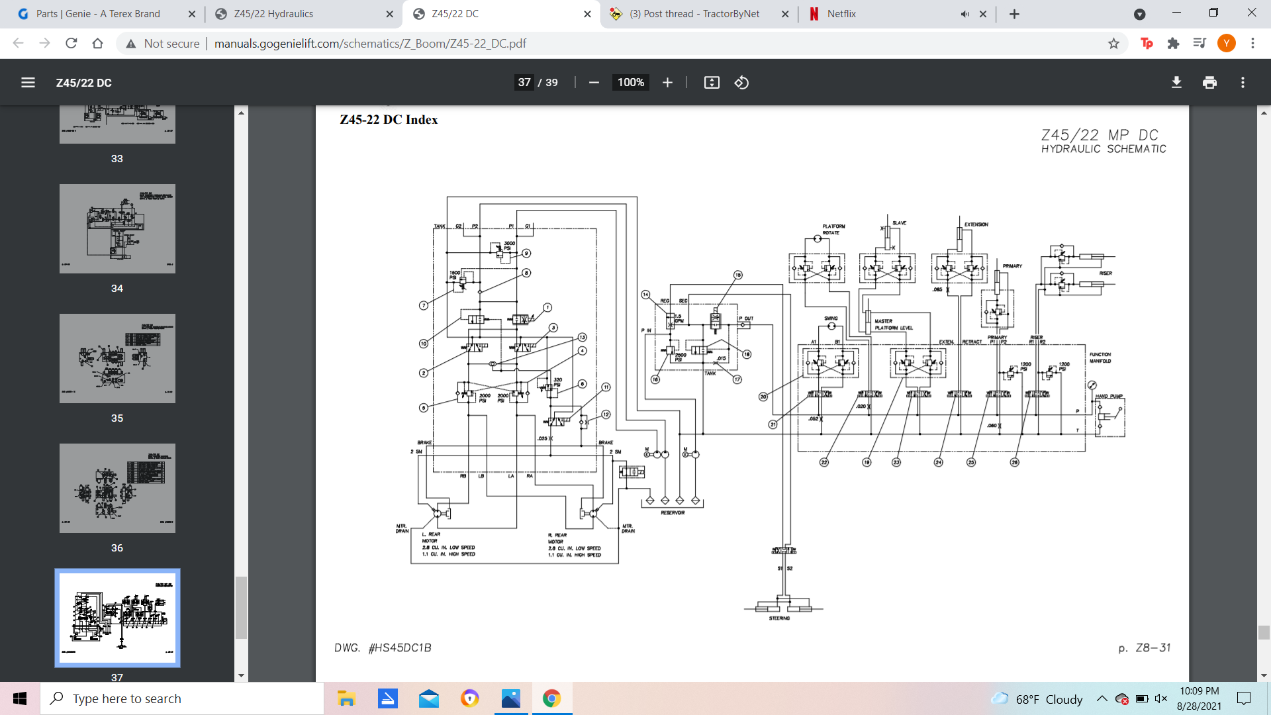Go back to previous page in browser
The height and width of the screenshot is (715, 1271).
pos(19,43)
